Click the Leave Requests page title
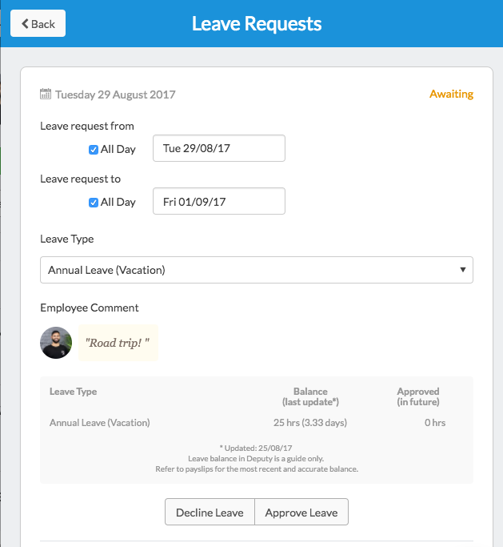 (257, 24)
